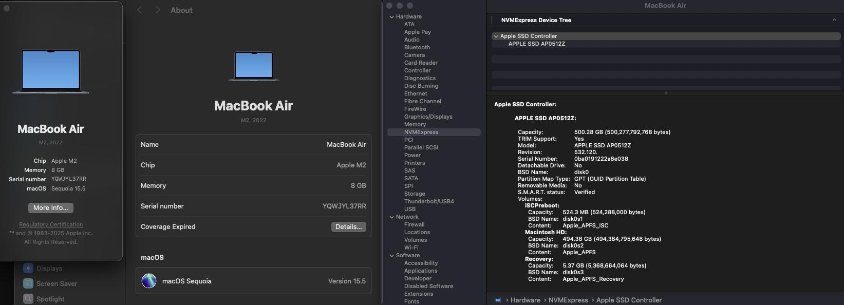Select Volumes under Network
Viewport: 844px width, 305px height.
point(416,240)
